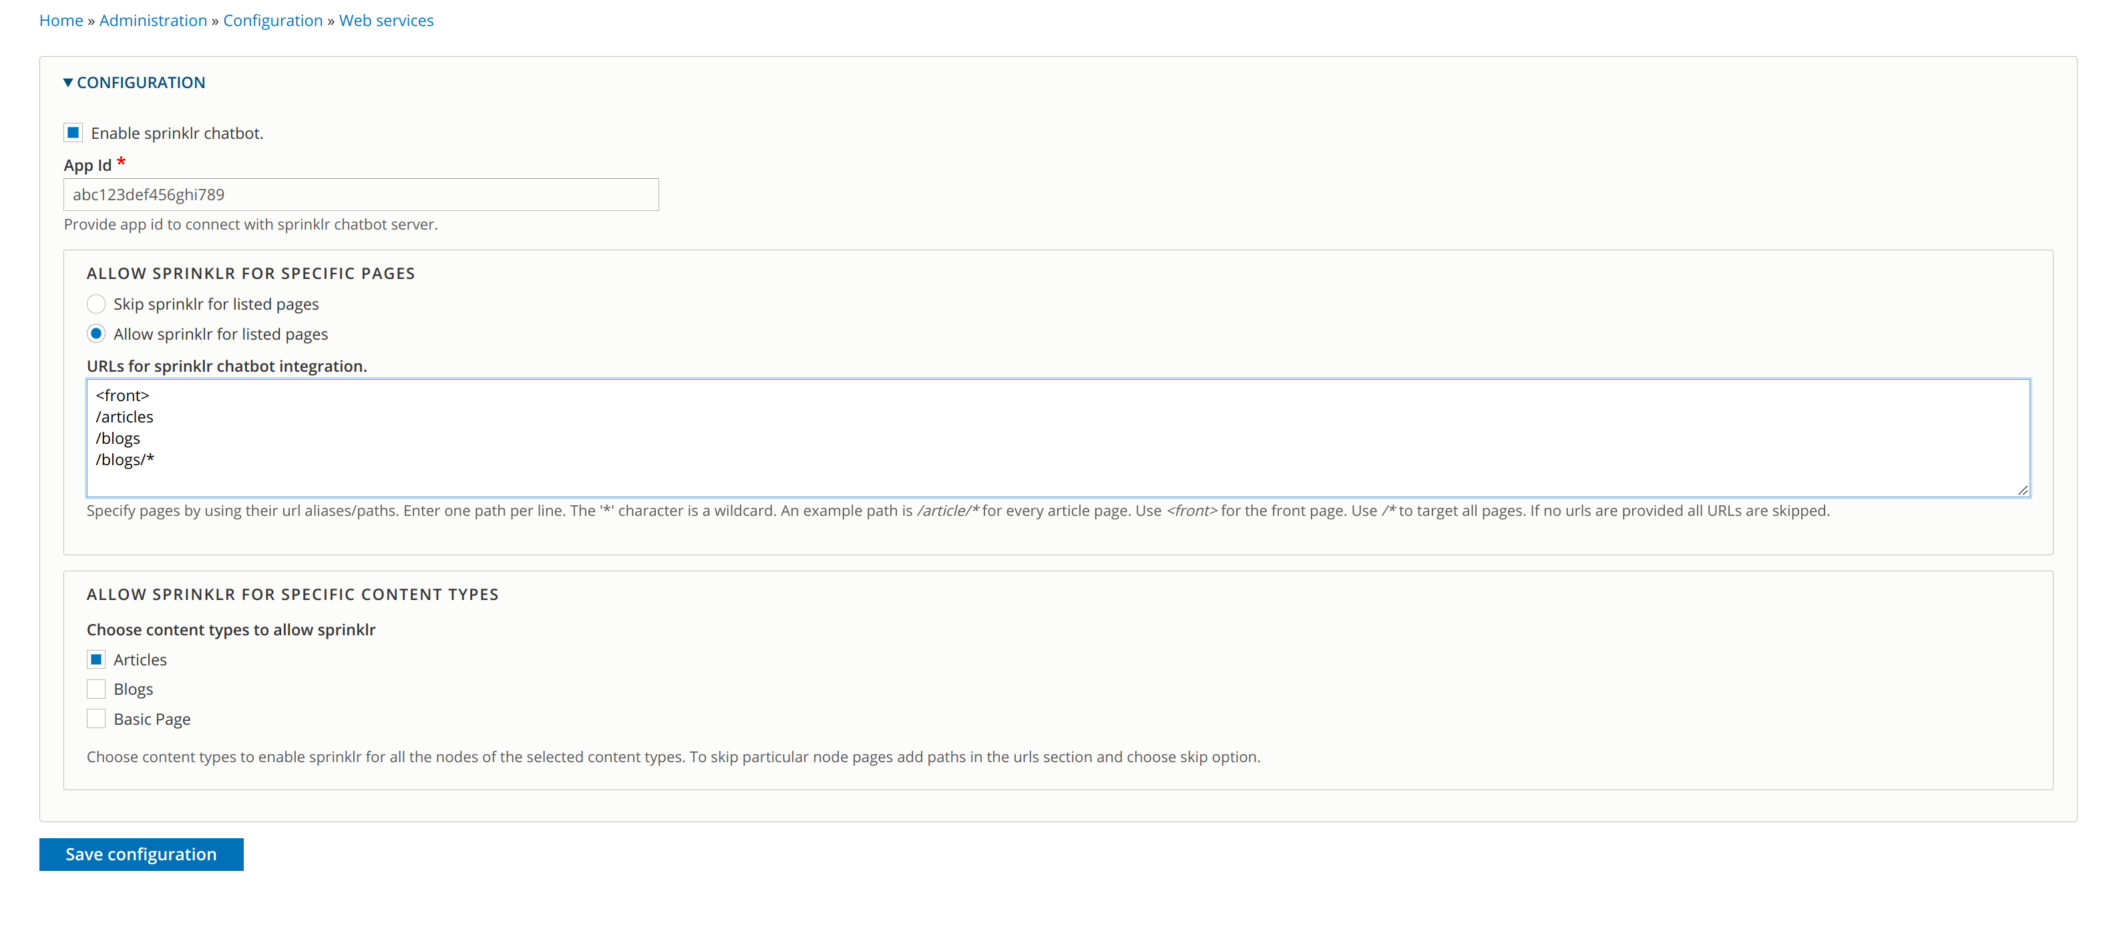Select Allow sprinklr for listed pages
This screenshot has height=937, width=2105.
pos(96,334)
